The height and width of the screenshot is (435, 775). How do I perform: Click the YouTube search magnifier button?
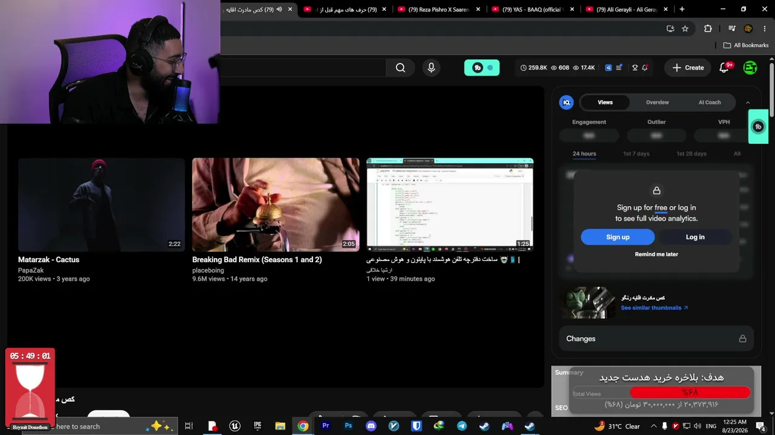[x=400, y=68]
